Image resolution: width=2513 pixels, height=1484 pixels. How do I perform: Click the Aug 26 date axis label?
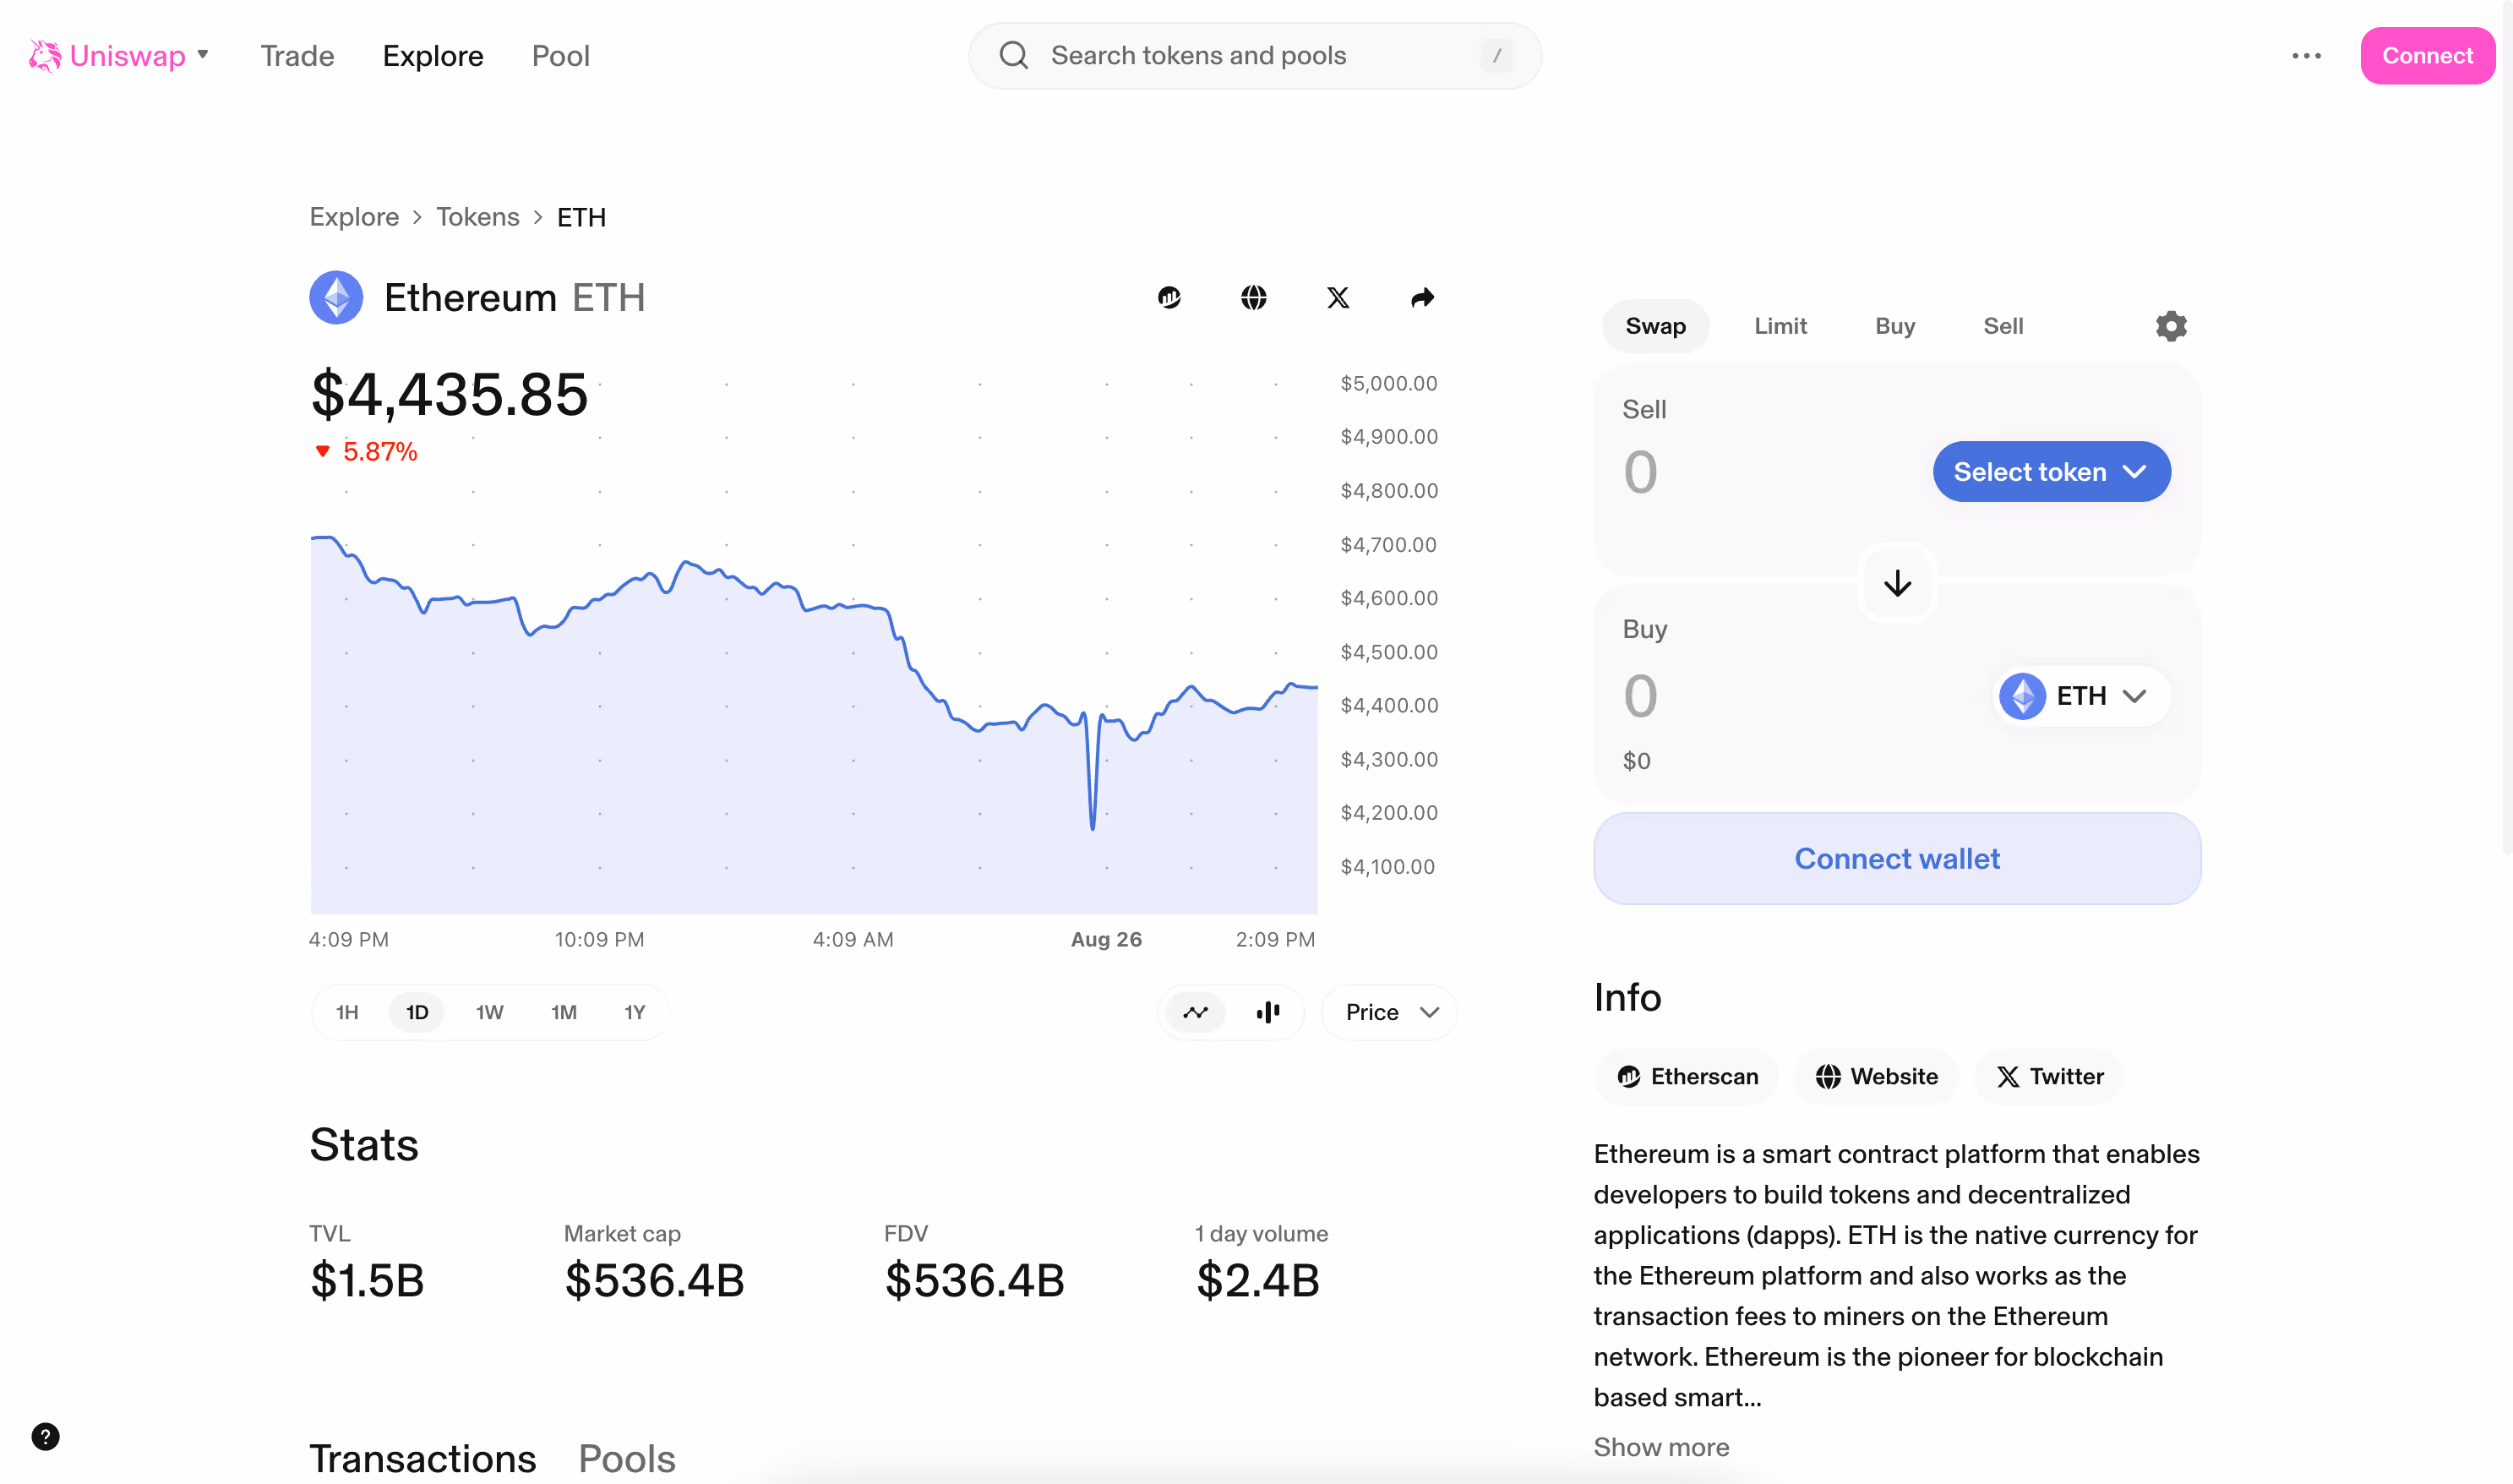[x=1105, y=939]
